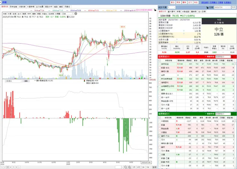This screenshot has width=237, height=169.
Task: Tick the checkbox for 凱基-台北 row
Action: coord(159,68)
